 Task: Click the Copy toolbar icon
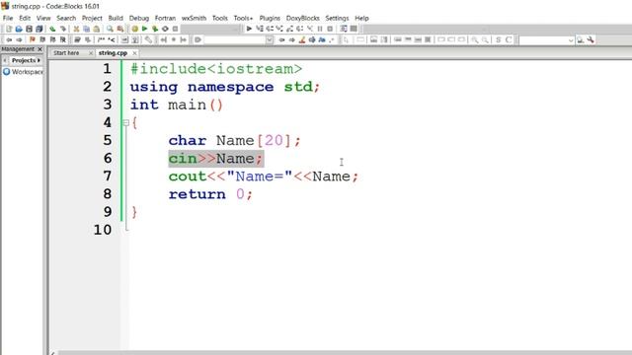coord(86,29)
